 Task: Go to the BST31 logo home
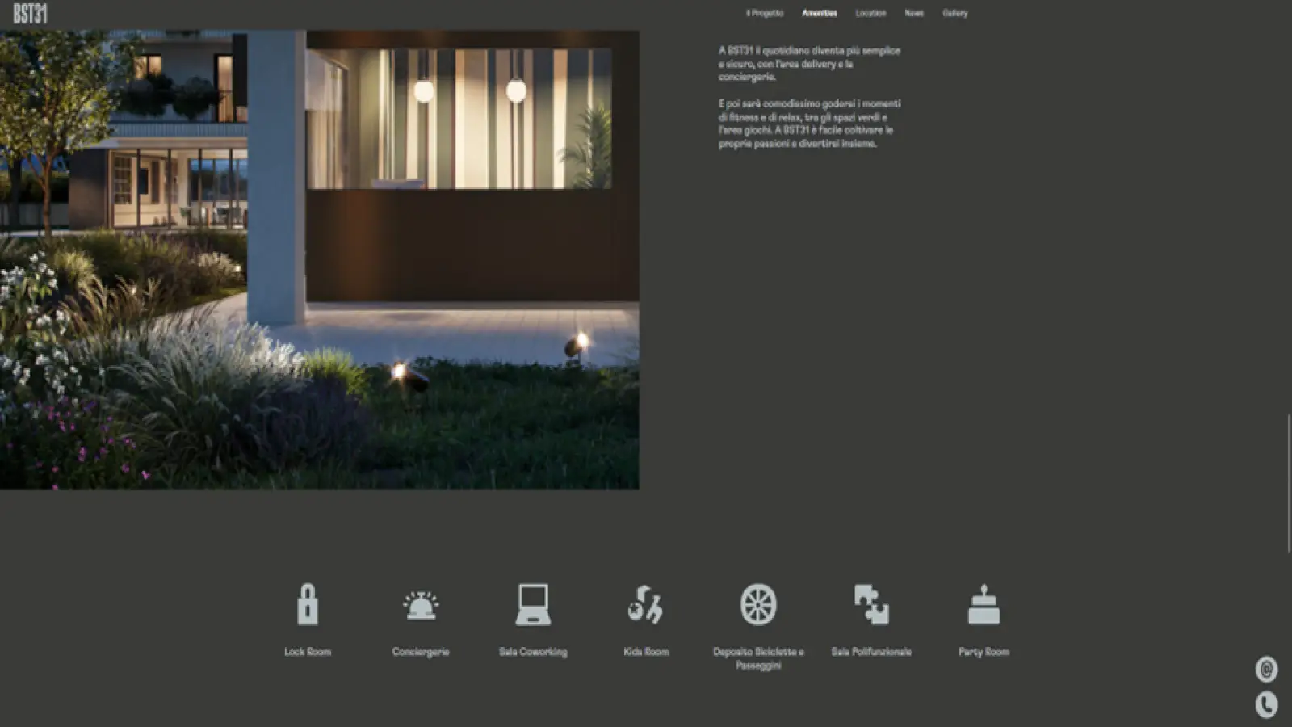(x=30, y=13)
